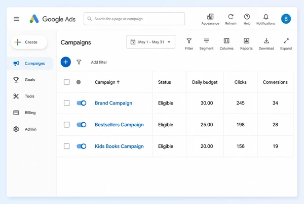Image resolution: width=304 pixels, height=204 pixels.
Task: Focus the search for a page or campaign field
Action: (134, 19)
